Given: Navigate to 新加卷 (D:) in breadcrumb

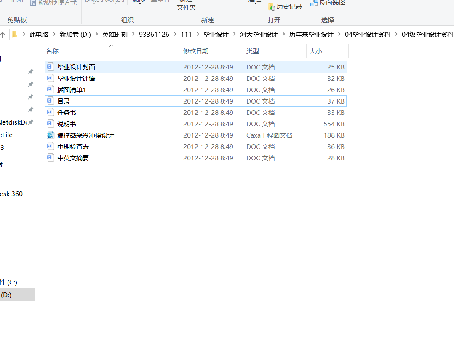Looking at the screenshot, I should [x=75, y=35].
